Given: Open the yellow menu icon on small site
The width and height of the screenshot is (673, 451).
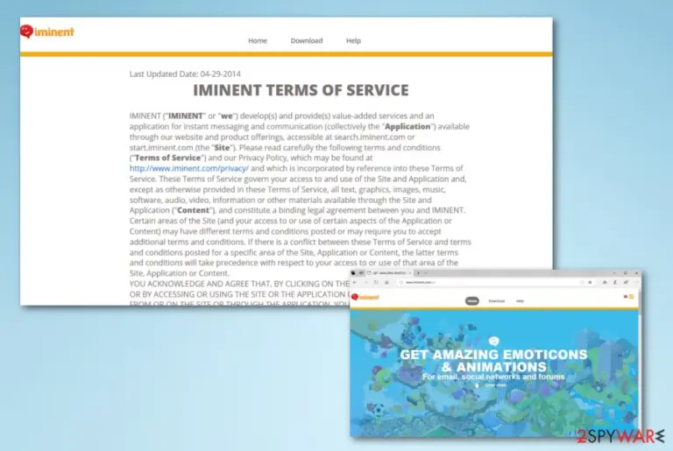Looking at the screenshot, I should [x=631, y=297].
